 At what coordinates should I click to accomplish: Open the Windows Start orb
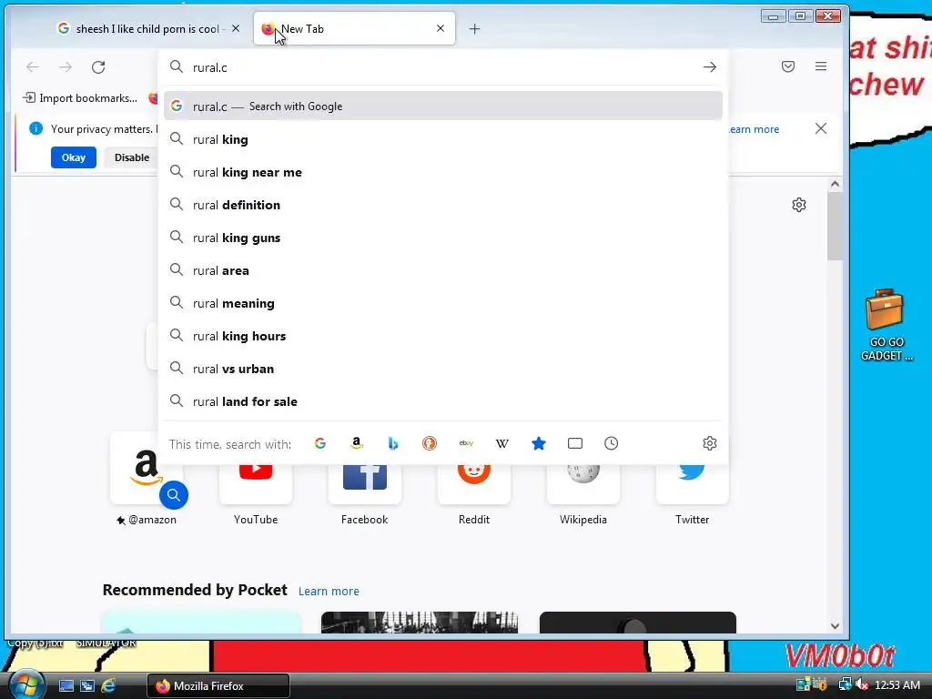tap(25, 684)
